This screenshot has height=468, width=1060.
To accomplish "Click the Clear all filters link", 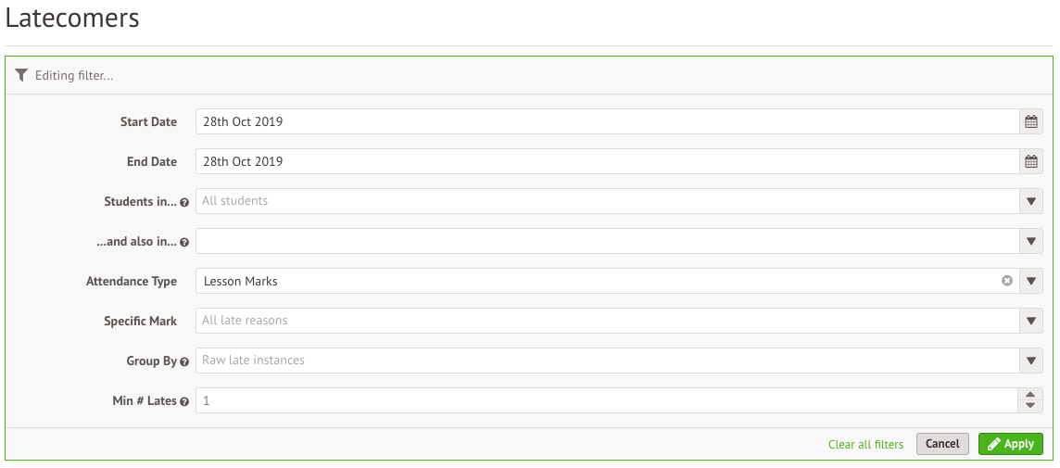I will click(865, 445).
